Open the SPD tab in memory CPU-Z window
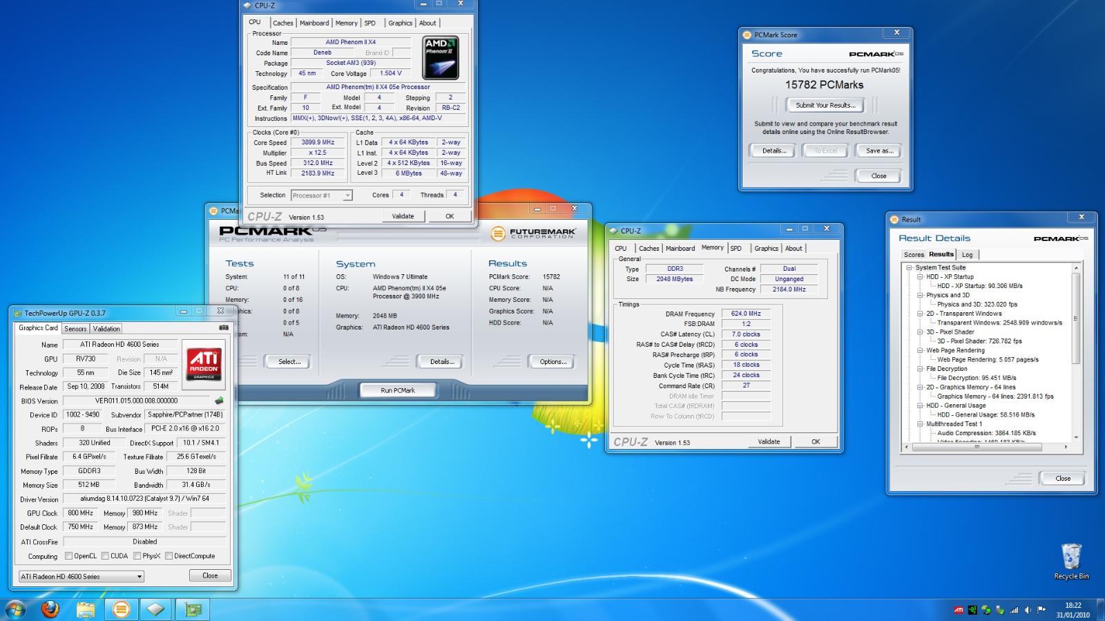 point(736,249)
